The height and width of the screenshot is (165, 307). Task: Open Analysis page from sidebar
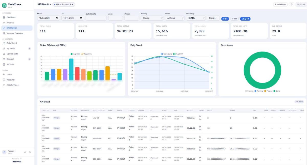(17, 23)
